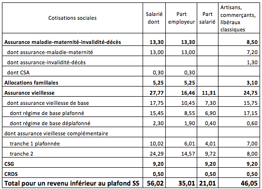Click total value 35,01
The image size is (262, 189).
[x=187, y=184]
